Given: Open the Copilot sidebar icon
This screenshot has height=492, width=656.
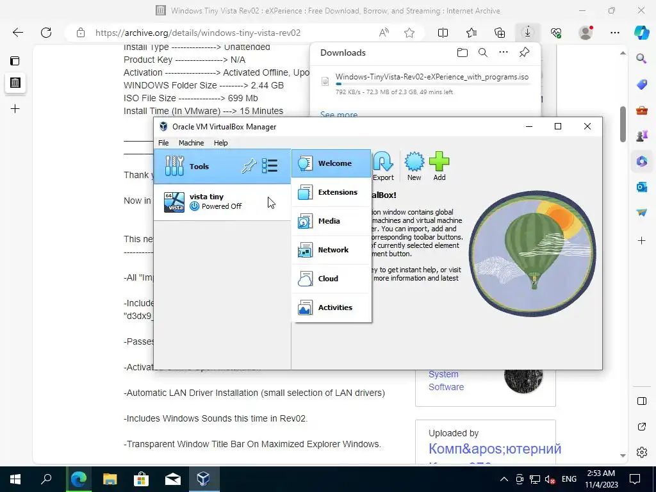Looking at the screenshot, I should pos(641,33).
